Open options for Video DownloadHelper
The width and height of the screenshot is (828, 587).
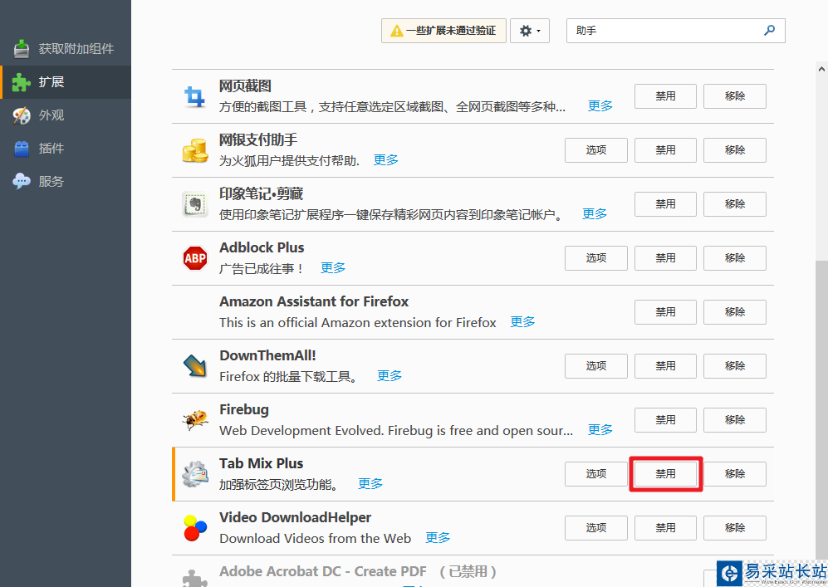point(595,528)
